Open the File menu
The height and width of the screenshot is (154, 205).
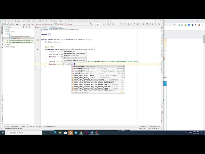pyautogui.click(x=5, y=21)
